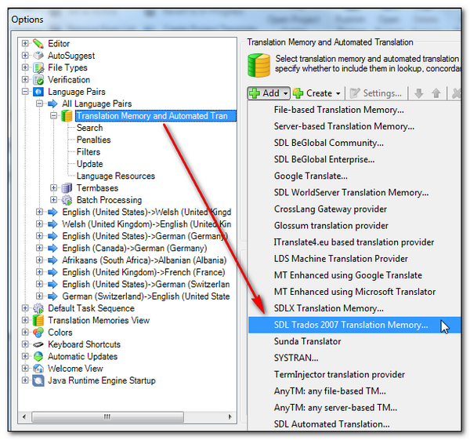Expand the Termbases node

coord(53,188)
